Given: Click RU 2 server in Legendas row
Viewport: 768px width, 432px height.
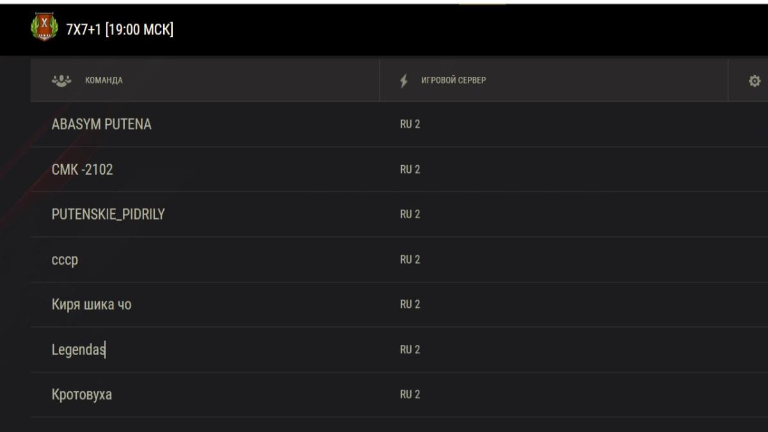Looking at the screenshot, I should click(x=410, y=349).
